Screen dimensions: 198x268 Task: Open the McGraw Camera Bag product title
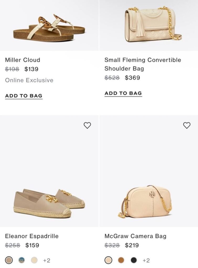point(135,236)
